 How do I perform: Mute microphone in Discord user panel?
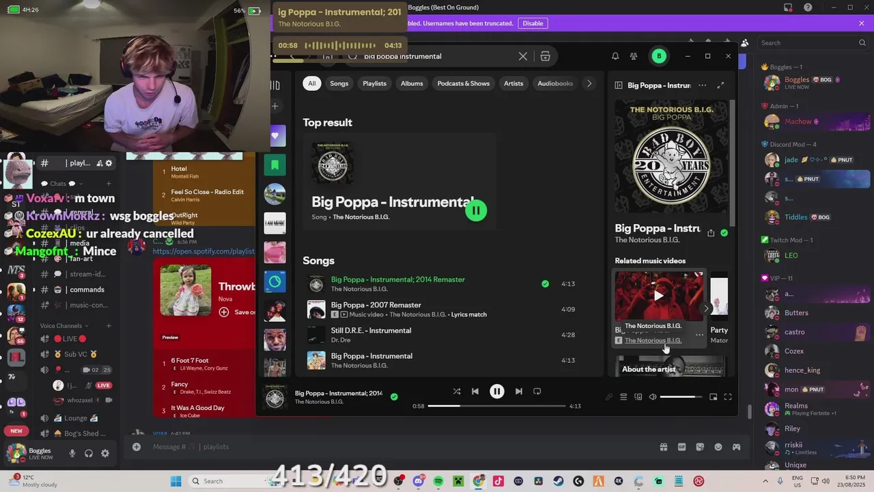click(72, 454)
